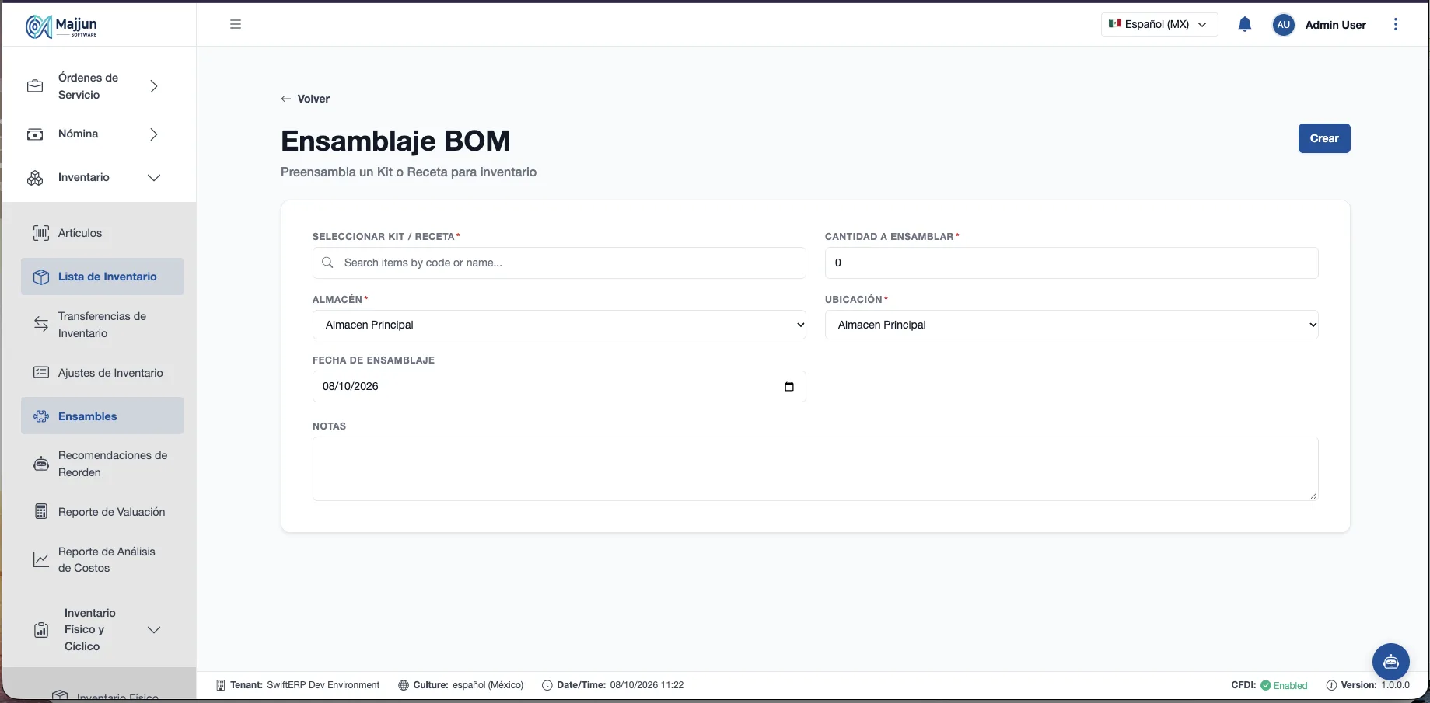Toggle the hamburger sidebar menu icon
Image resolution: width=1430 pixels, height=703 pixels.
pyautogui.click(x=236, y=24)
